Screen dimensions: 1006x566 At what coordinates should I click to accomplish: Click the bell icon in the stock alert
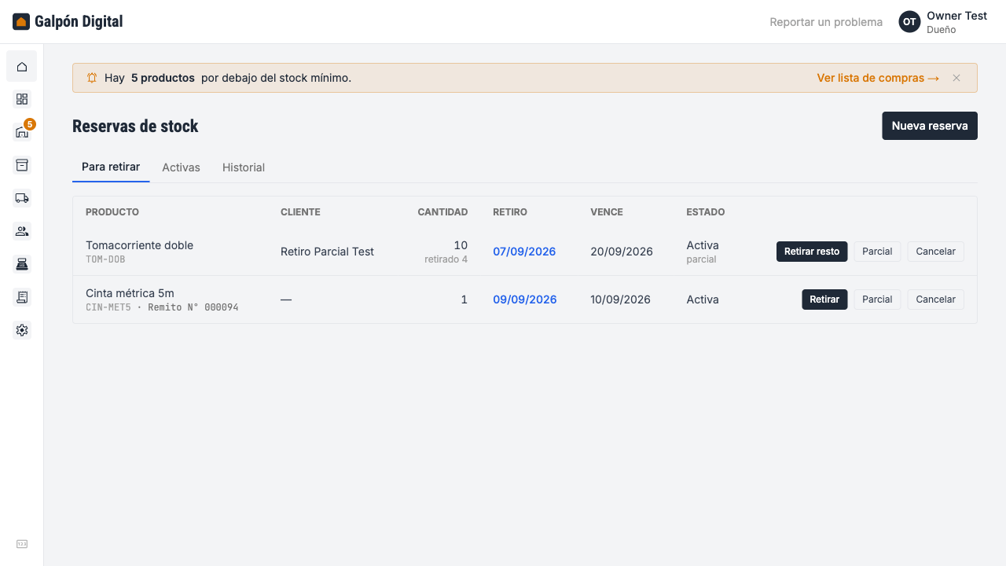pos(92,78)
